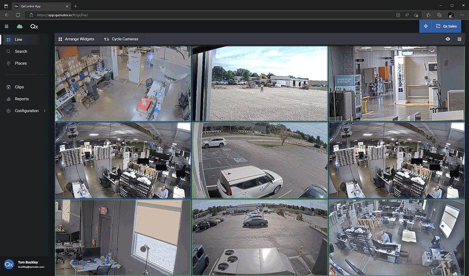Toggle the sidebar with the hamburger menu icon

coord(6,26)
